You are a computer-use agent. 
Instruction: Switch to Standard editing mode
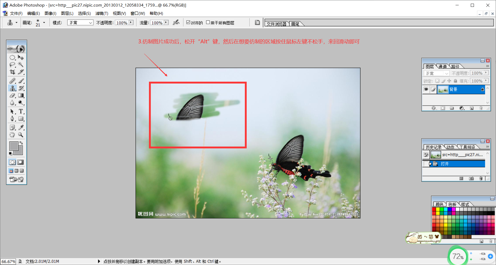point(12,162)
